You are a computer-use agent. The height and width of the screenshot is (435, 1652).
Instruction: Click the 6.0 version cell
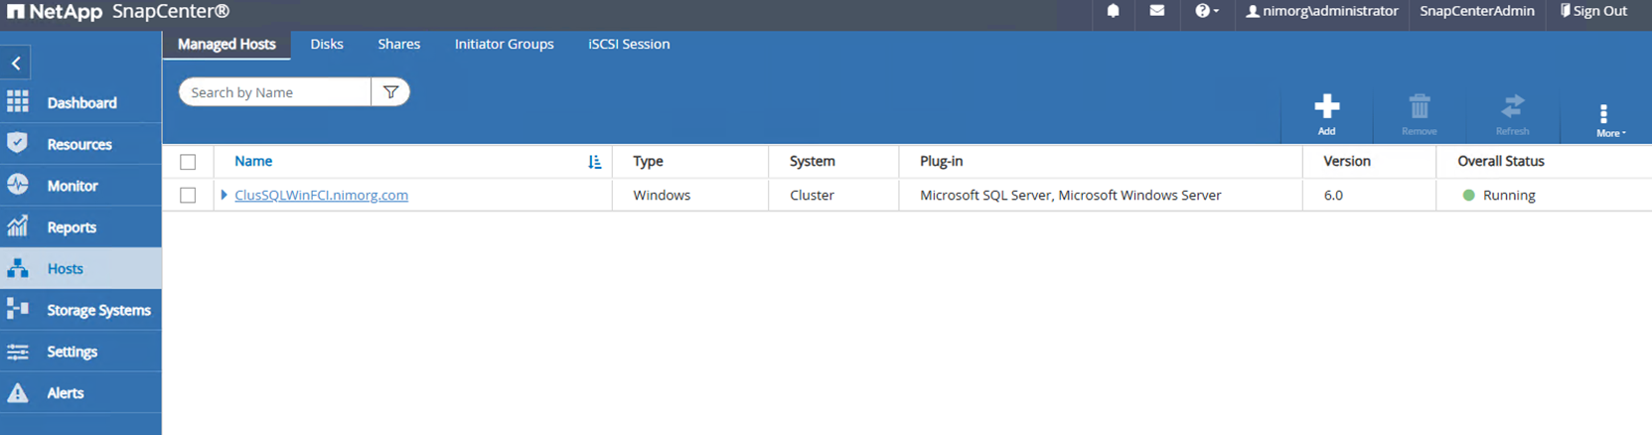[1333, 195]
